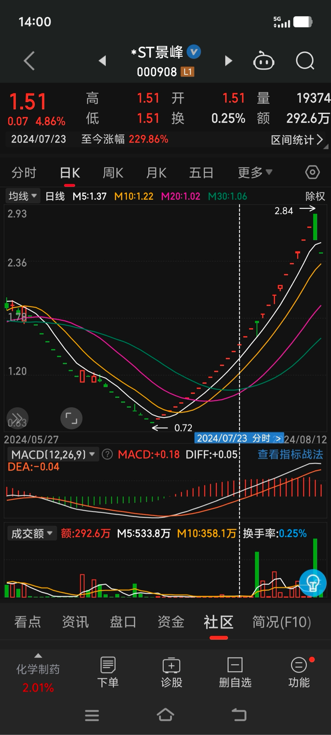331x735 pixels.
Task: Open 资金 capital flow tab
Action: 171,622
